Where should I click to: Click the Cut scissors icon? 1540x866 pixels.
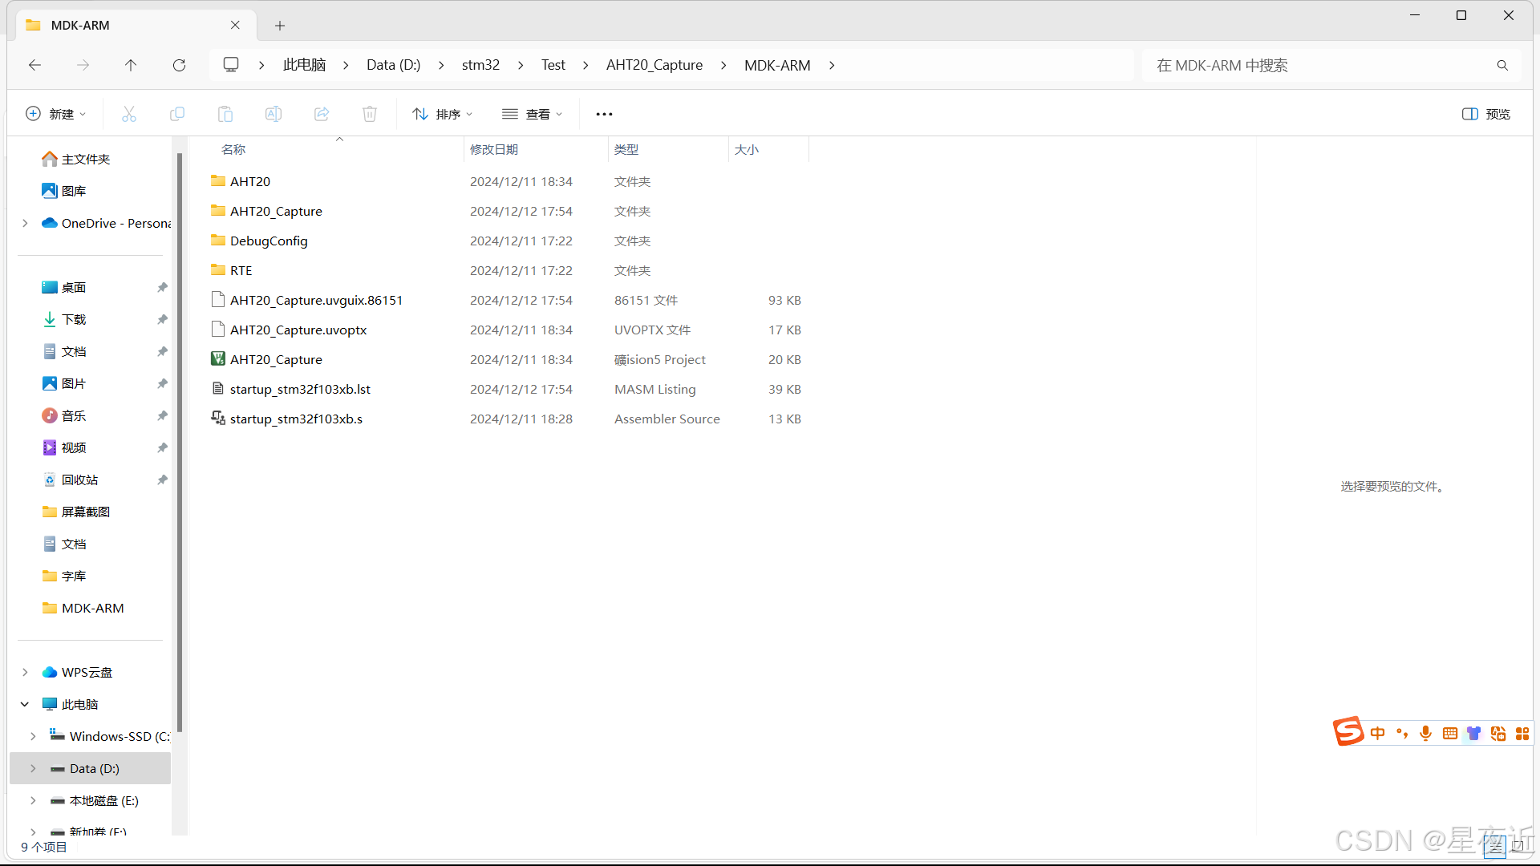click(x=129, y=114)
